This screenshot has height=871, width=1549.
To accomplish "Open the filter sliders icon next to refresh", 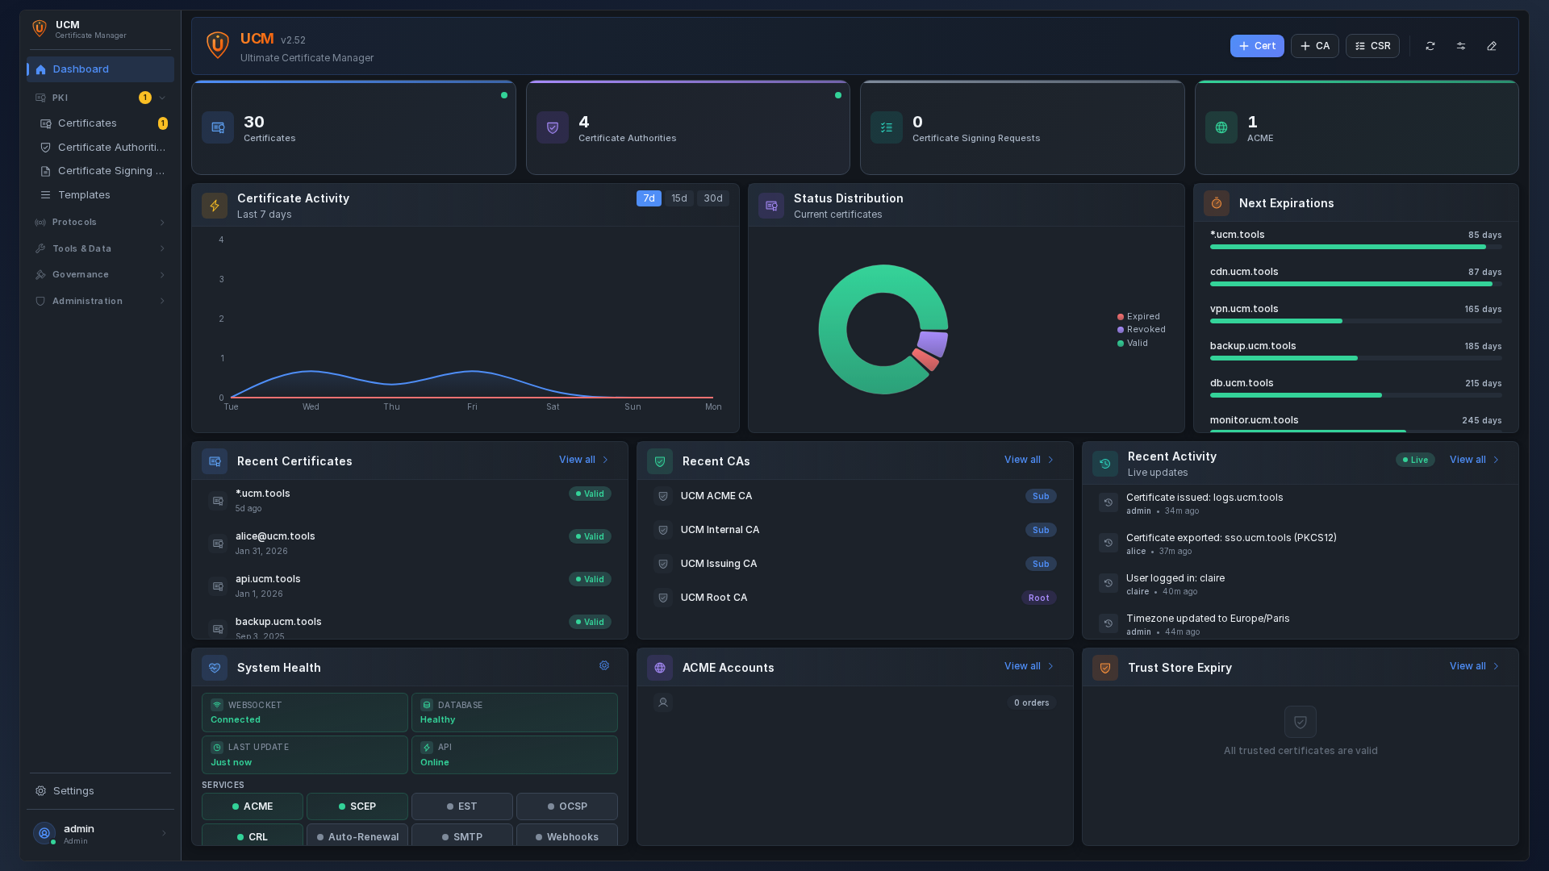I will 1460,46.
